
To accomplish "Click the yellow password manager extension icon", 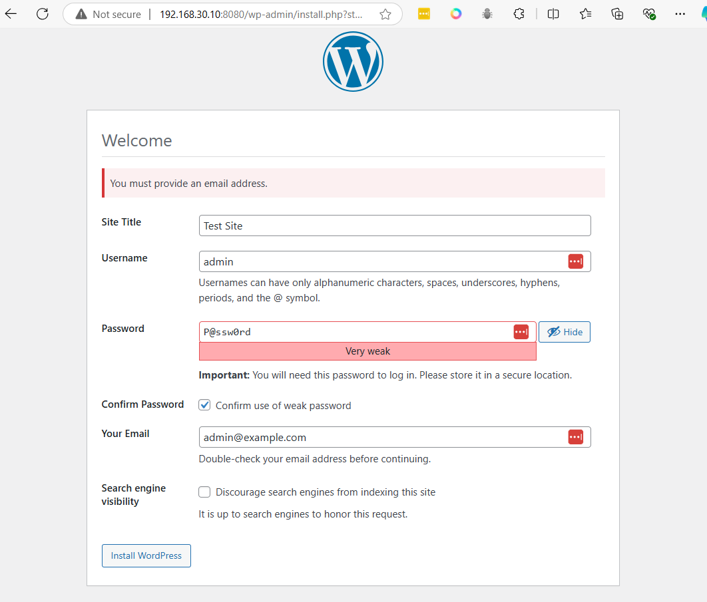I will (x=424, y=13).
